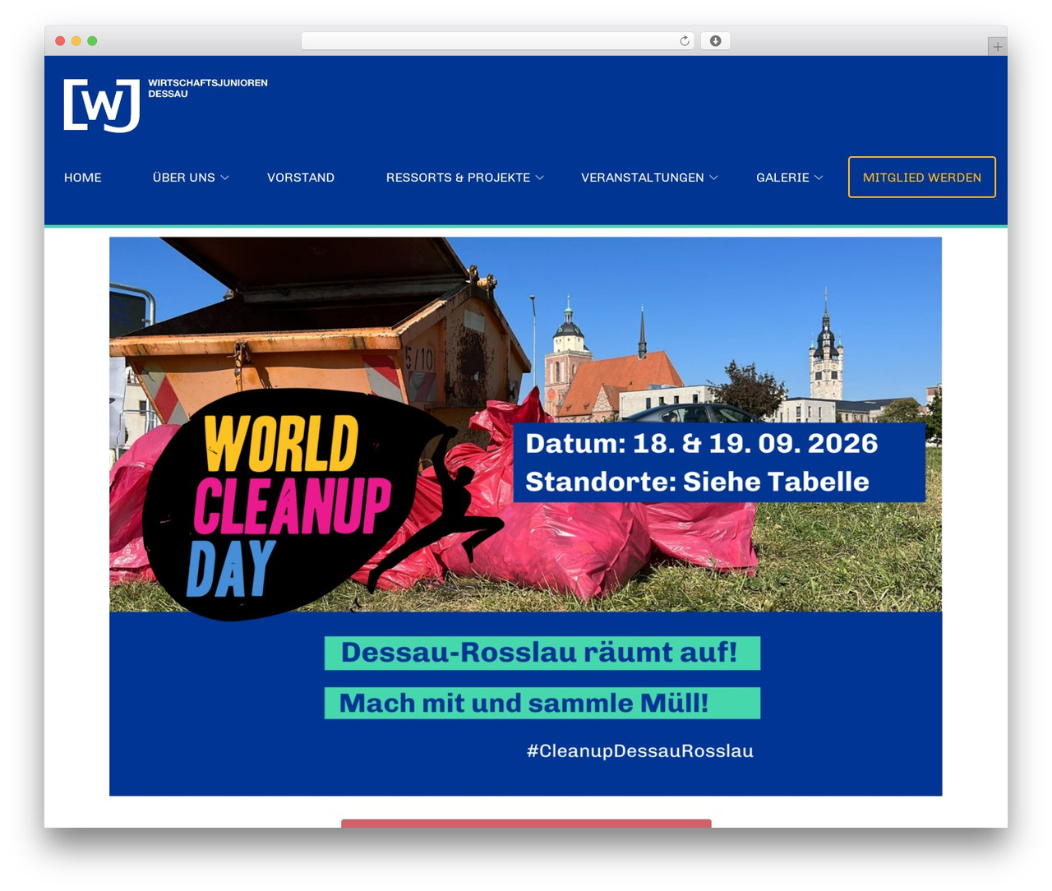Click 'Datum: 18. & 19. 09. 2026' text
The width and height of the screenshot is (1052, 891).
(x=702, y=443)
